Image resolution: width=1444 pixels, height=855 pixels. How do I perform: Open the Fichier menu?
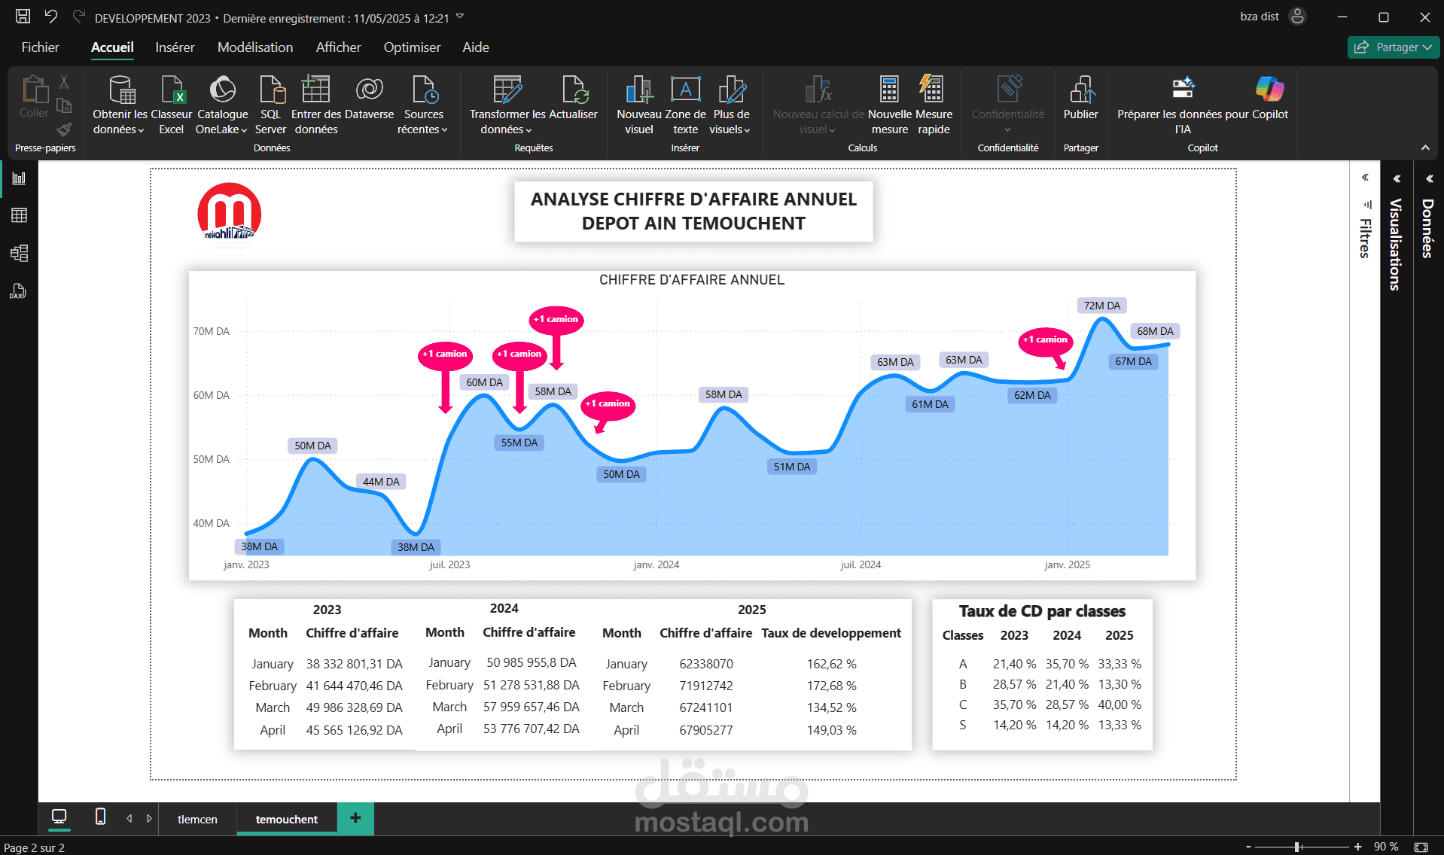click(x=41, y=47)
